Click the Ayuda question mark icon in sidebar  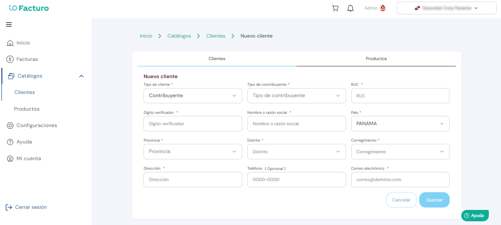(10, 142)
